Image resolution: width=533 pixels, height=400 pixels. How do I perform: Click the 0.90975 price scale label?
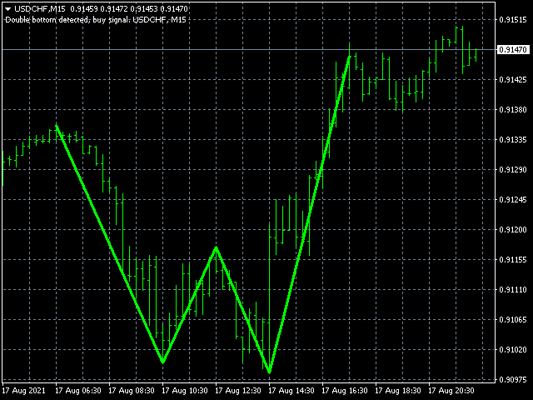click(513, 379)
